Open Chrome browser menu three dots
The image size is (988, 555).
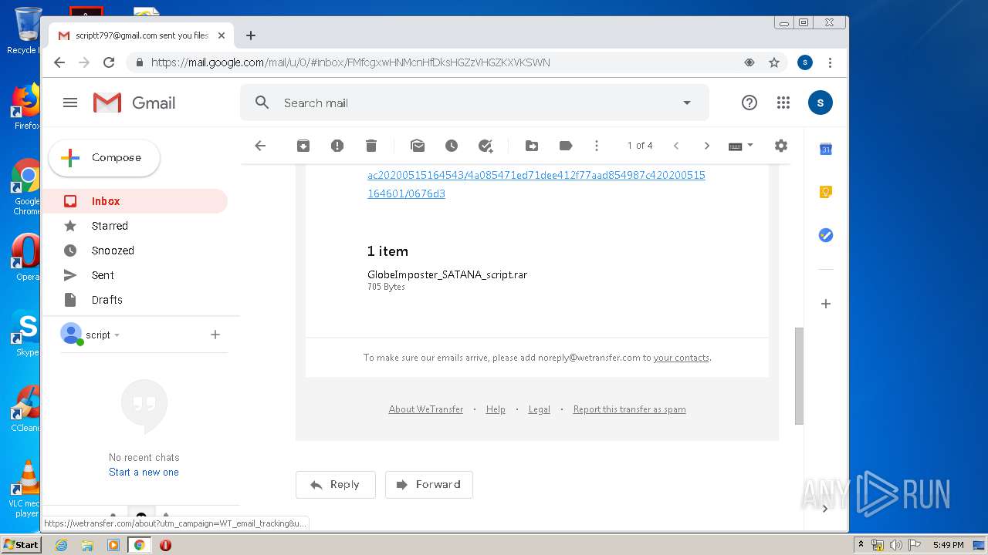pyautogui.click(x=830, y=62)
